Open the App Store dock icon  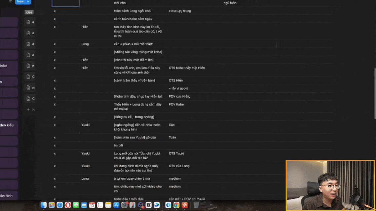(x=116, y=205)
